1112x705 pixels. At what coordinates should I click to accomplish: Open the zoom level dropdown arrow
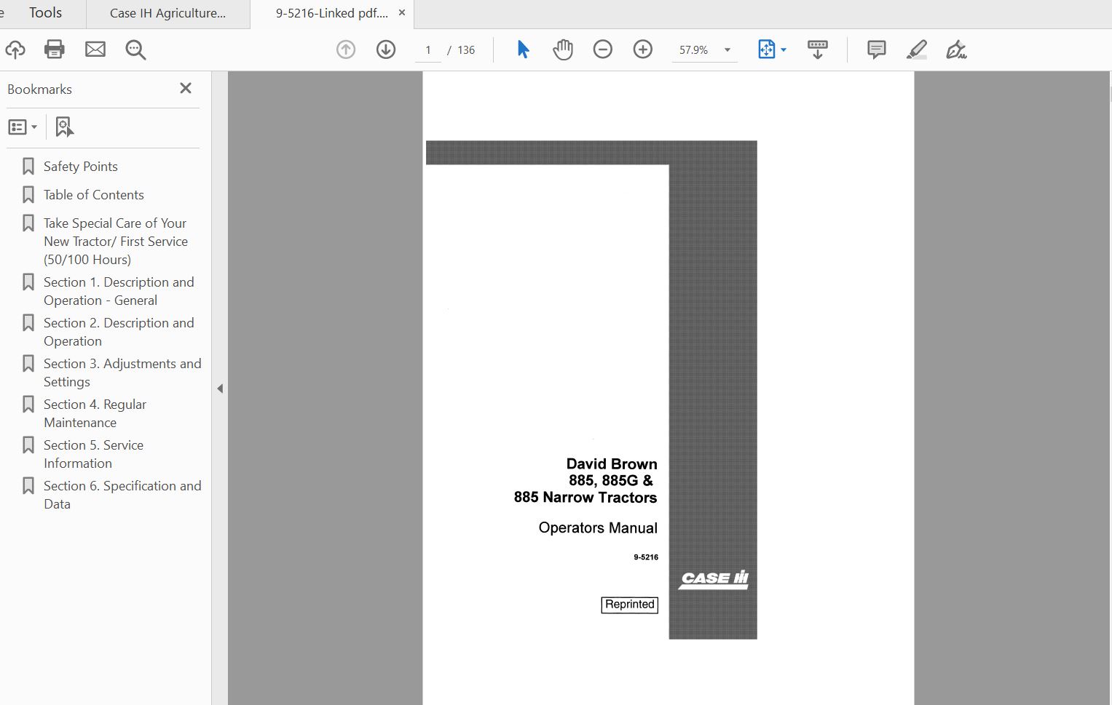(x=727, y=50)
